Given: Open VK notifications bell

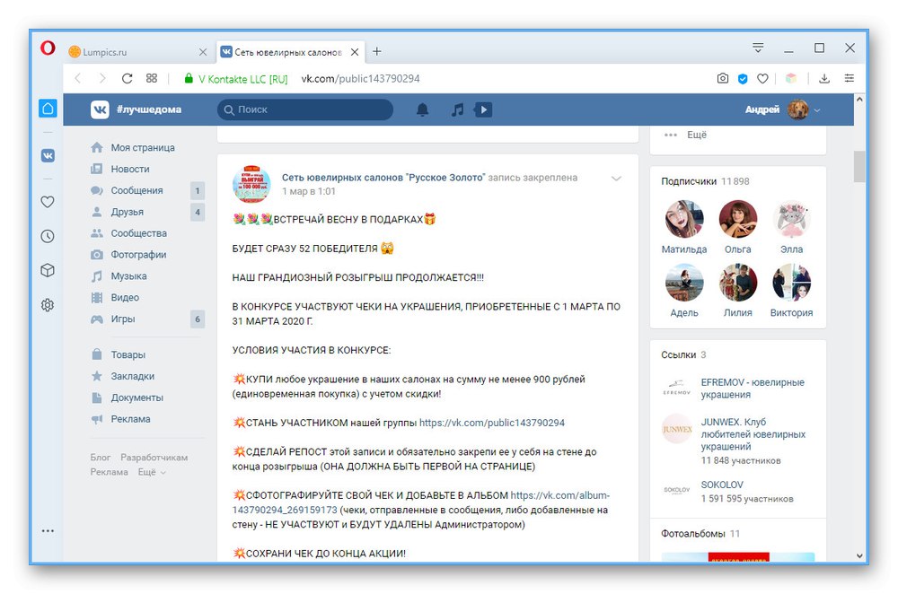Looking at the screenshot, I should [x=422, y=109].
